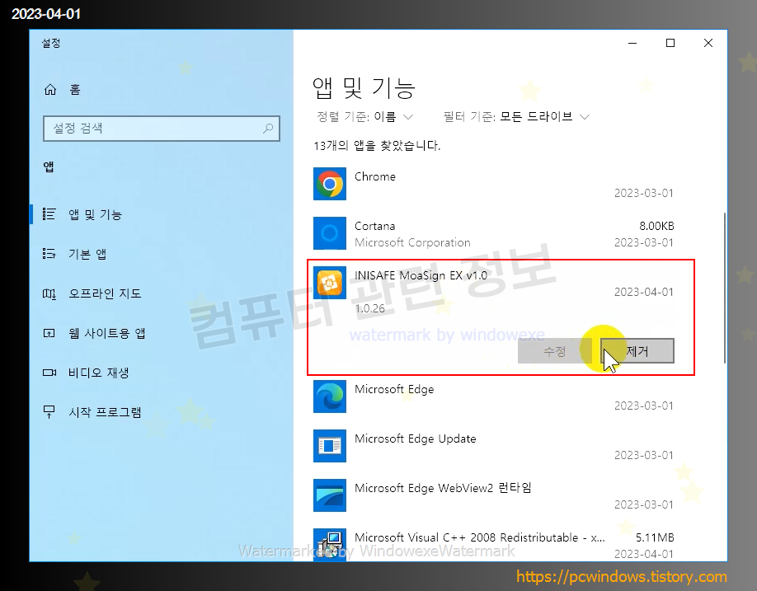Select the 앱 및 기능 list icon

coord(49,213)
